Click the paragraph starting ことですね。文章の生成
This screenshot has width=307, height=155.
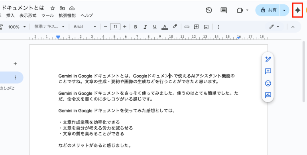coord(139,82)
